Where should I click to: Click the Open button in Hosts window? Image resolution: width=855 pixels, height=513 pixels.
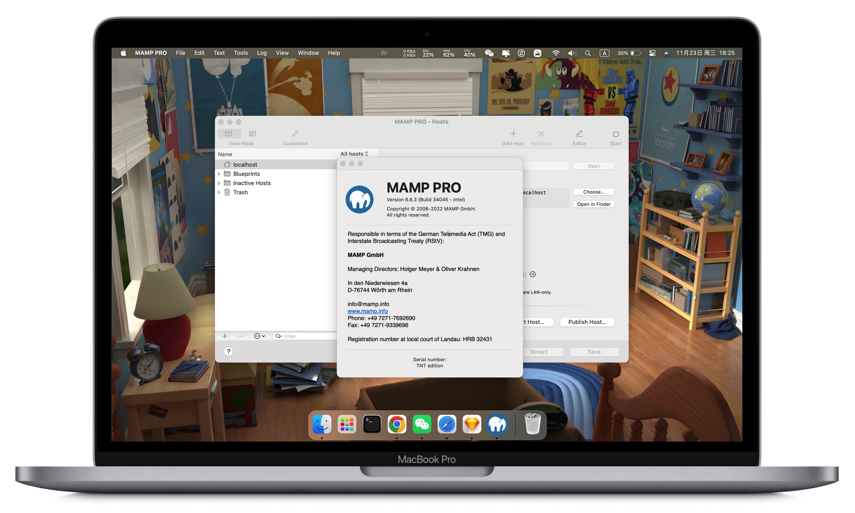coord(594,166)
